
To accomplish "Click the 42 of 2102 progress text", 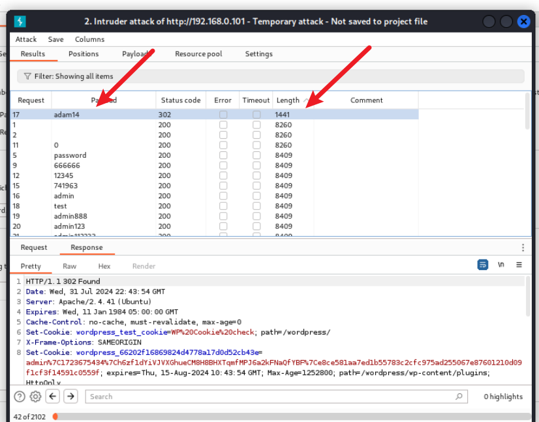I will coord(29,417).
